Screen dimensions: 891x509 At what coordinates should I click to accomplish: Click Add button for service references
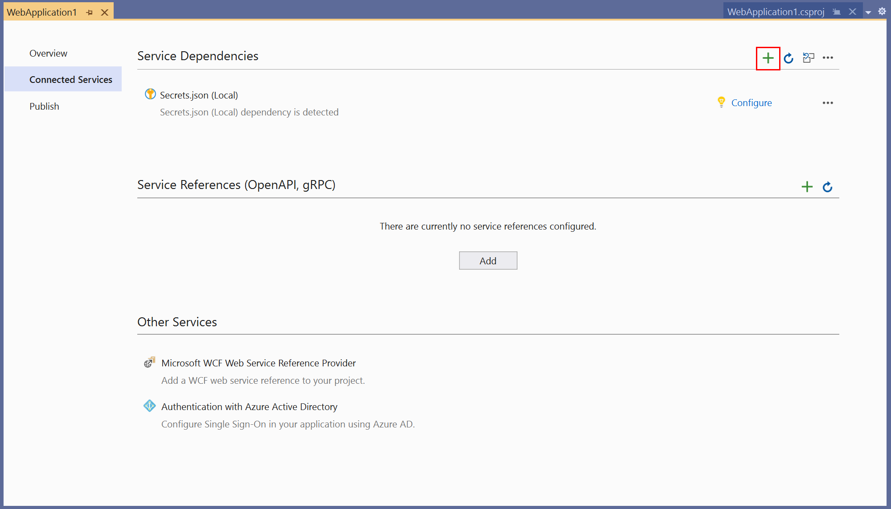pyautogui.click(x=489, y=261)
